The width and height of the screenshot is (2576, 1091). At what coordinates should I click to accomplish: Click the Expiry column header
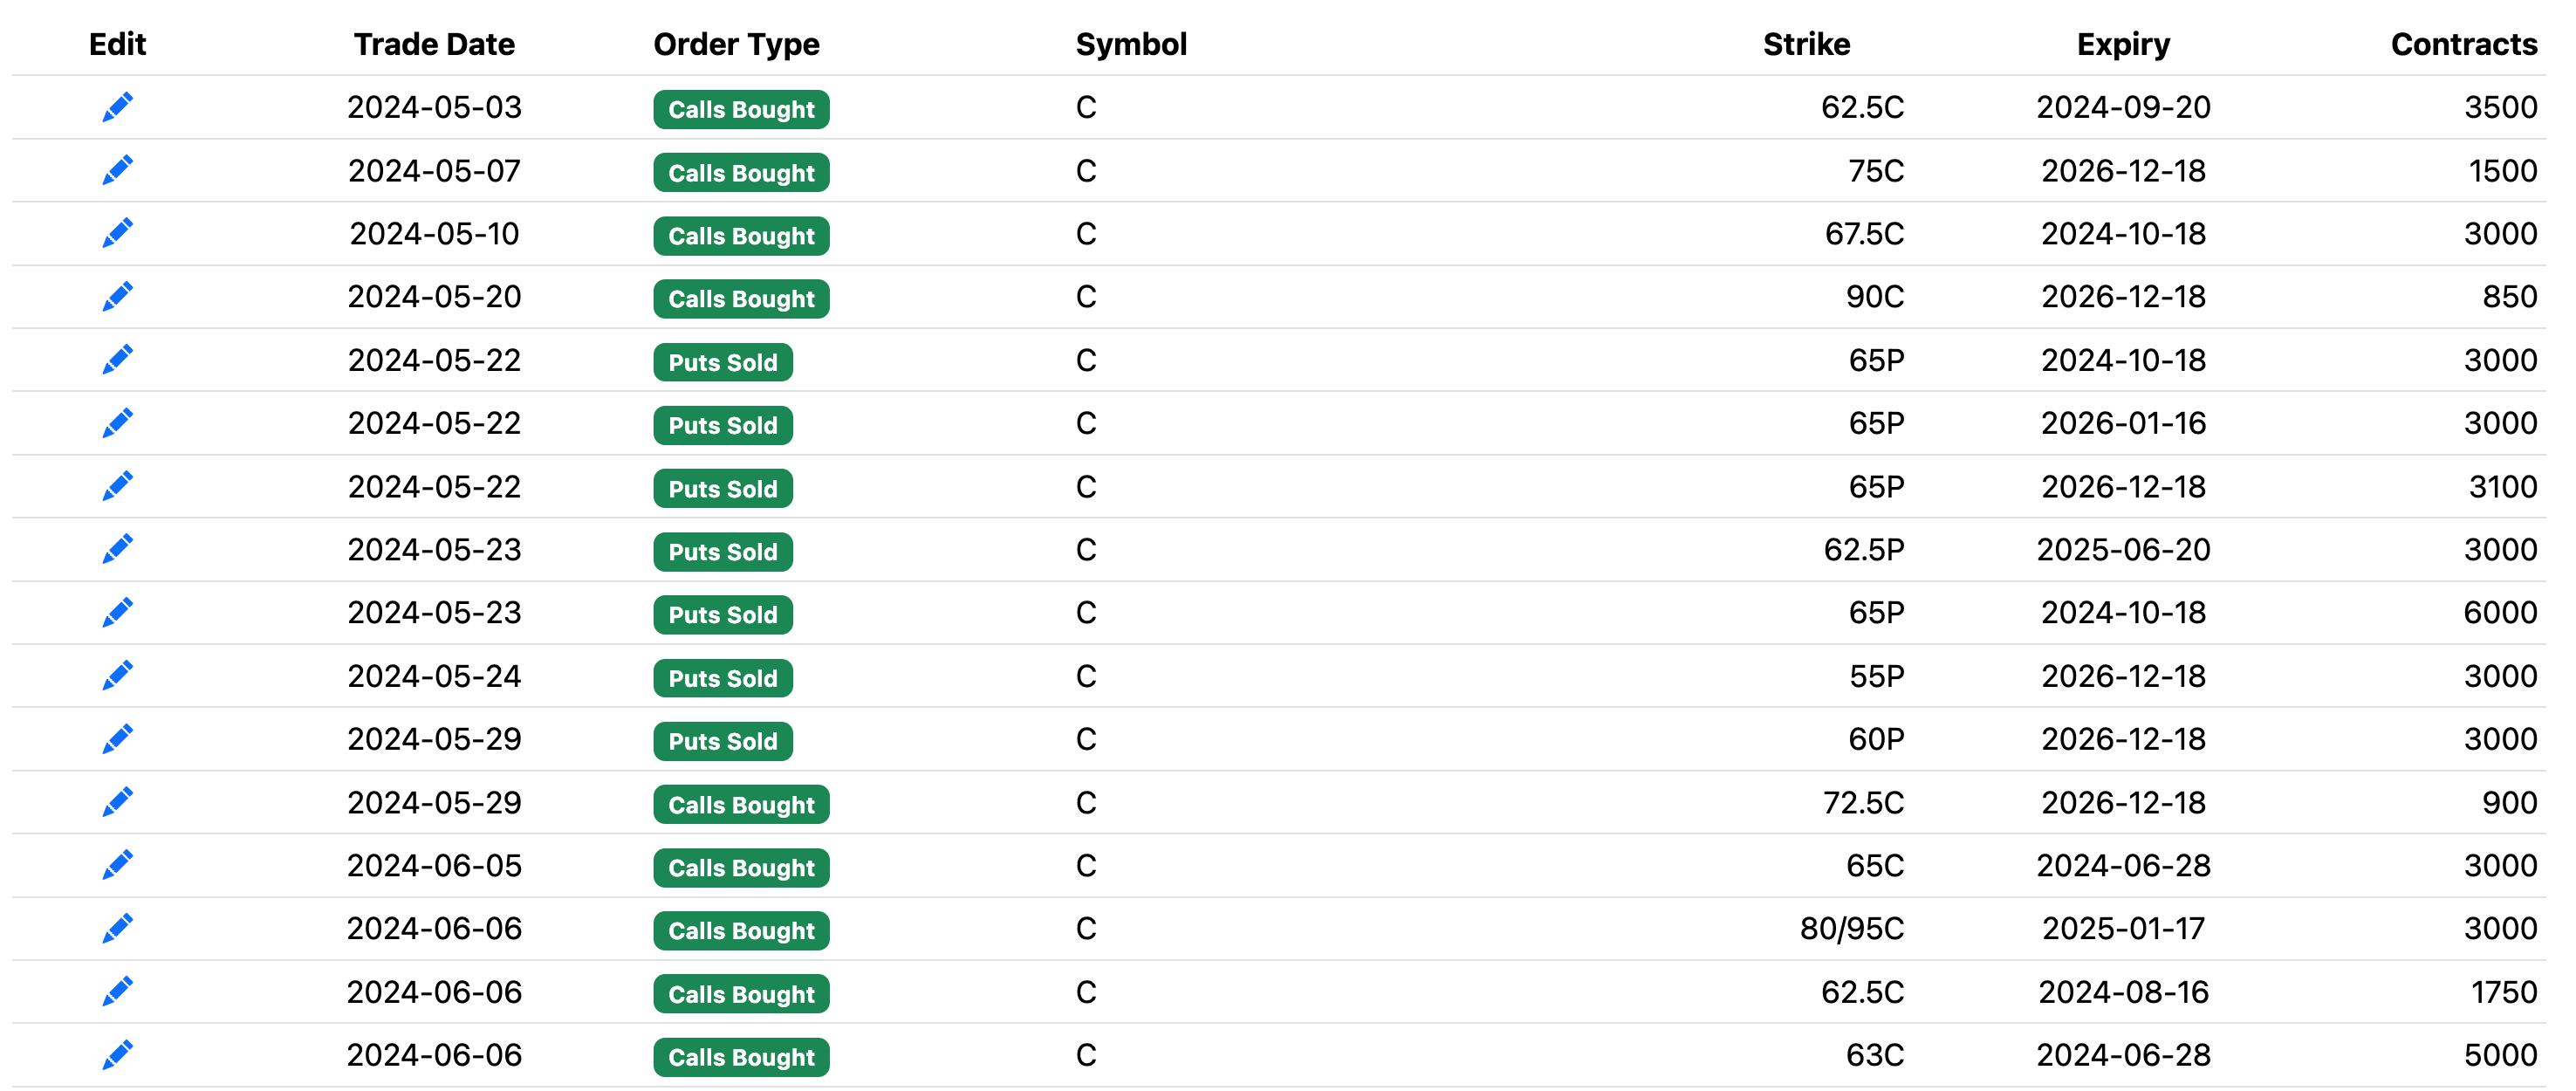point(2123,44)
